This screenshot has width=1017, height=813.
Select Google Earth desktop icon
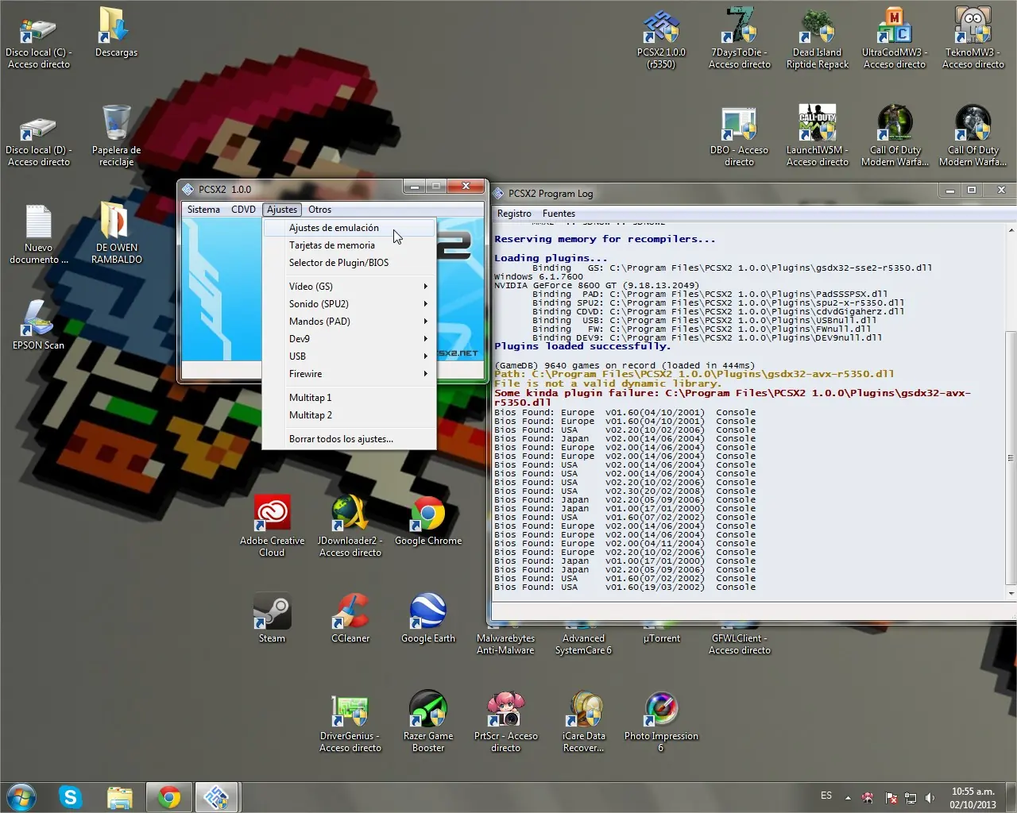[x=428, y=618]
